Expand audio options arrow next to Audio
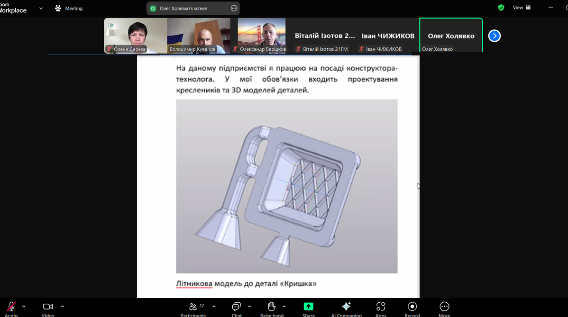The height and width of the screenshot is (317, 568). click(24, 307)
